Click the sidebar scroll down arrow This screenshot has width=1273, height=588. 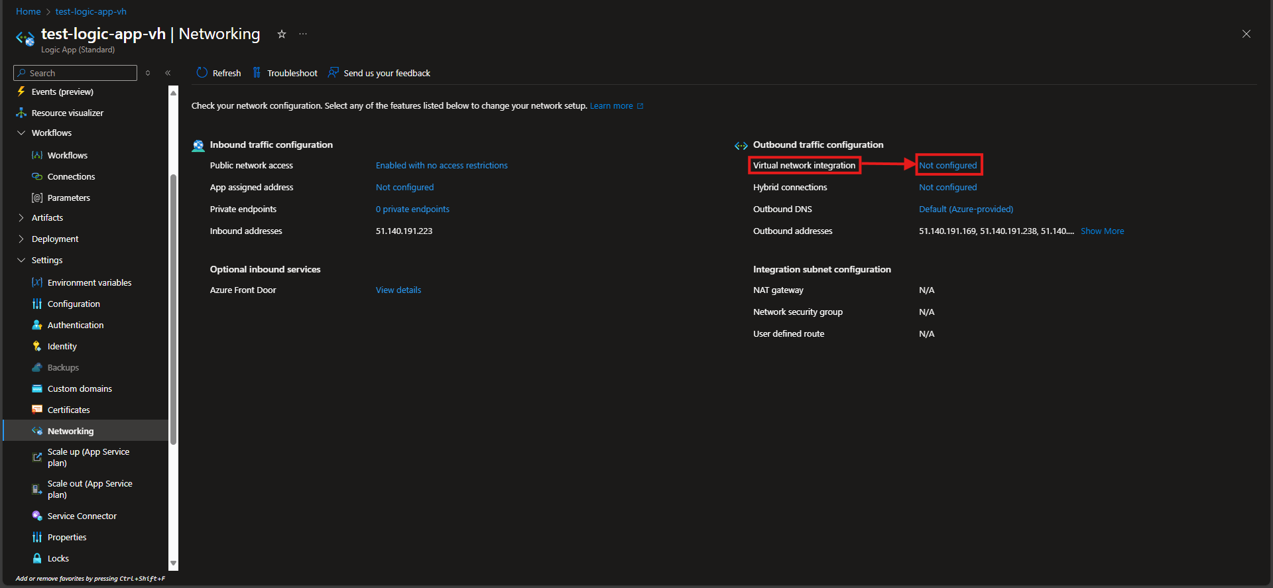(174, 564)
